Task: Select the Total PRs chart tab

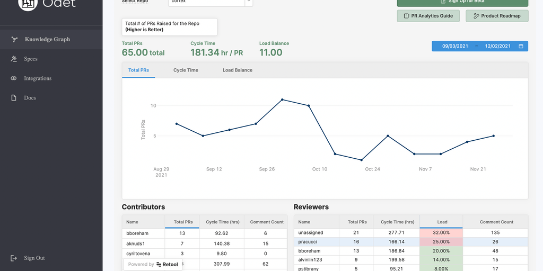Action: coord(138,70)
